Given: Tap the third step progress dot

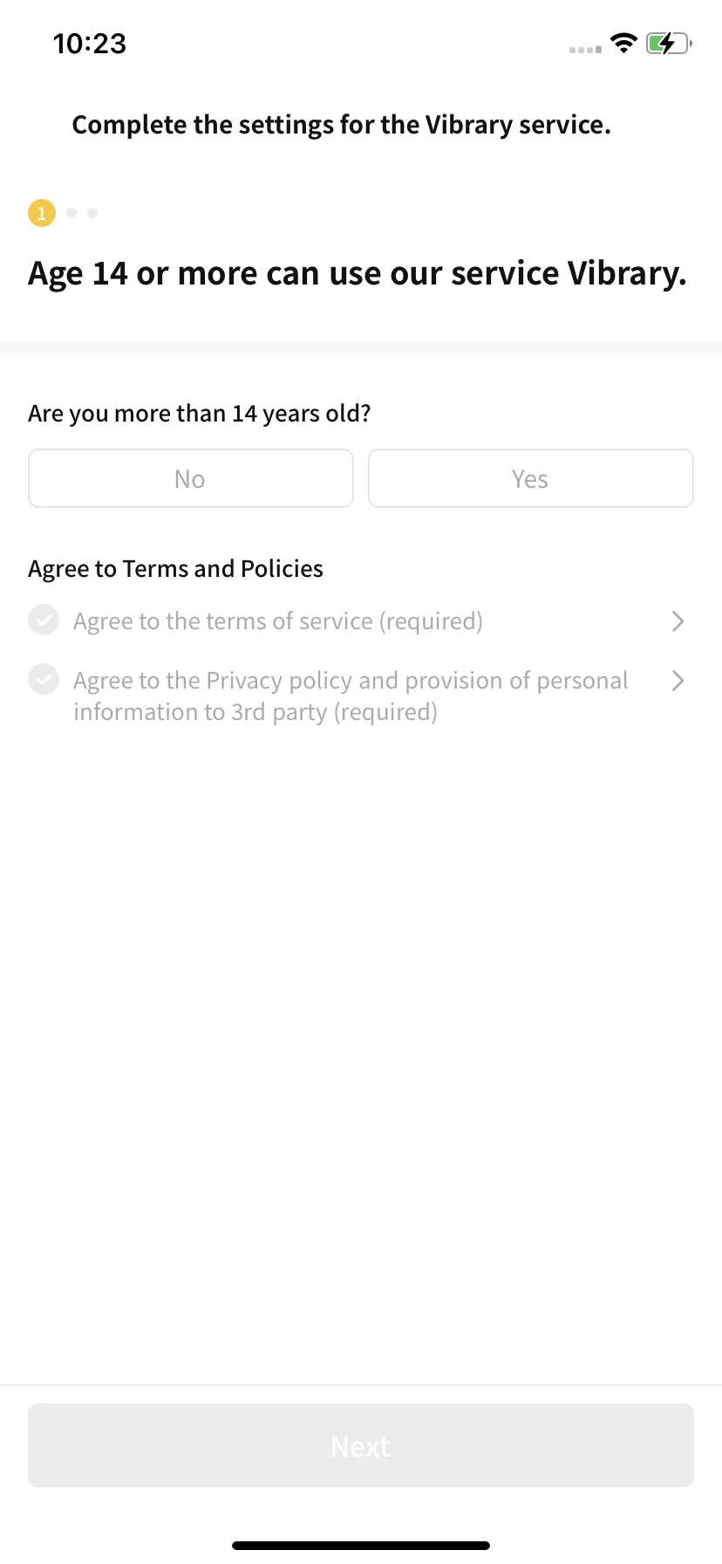Looking at the screenshot, I should coord(92,213).
